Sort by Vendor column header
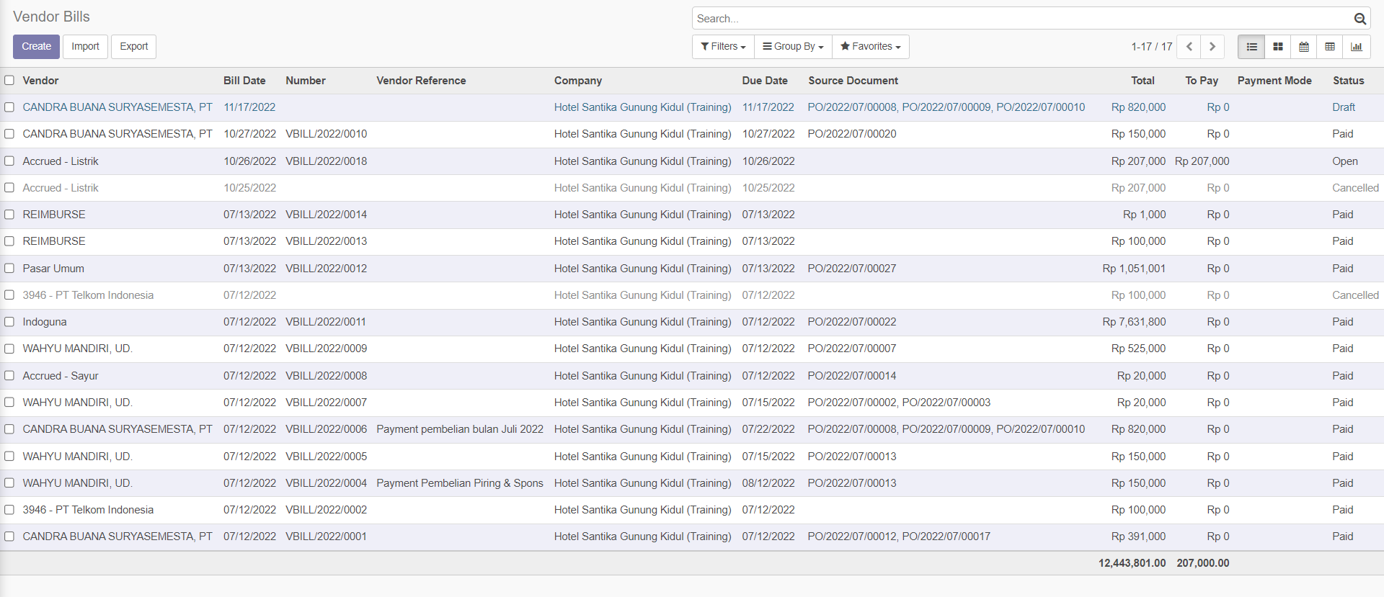This screenshot has width=1384, height=597. point(40,81)
